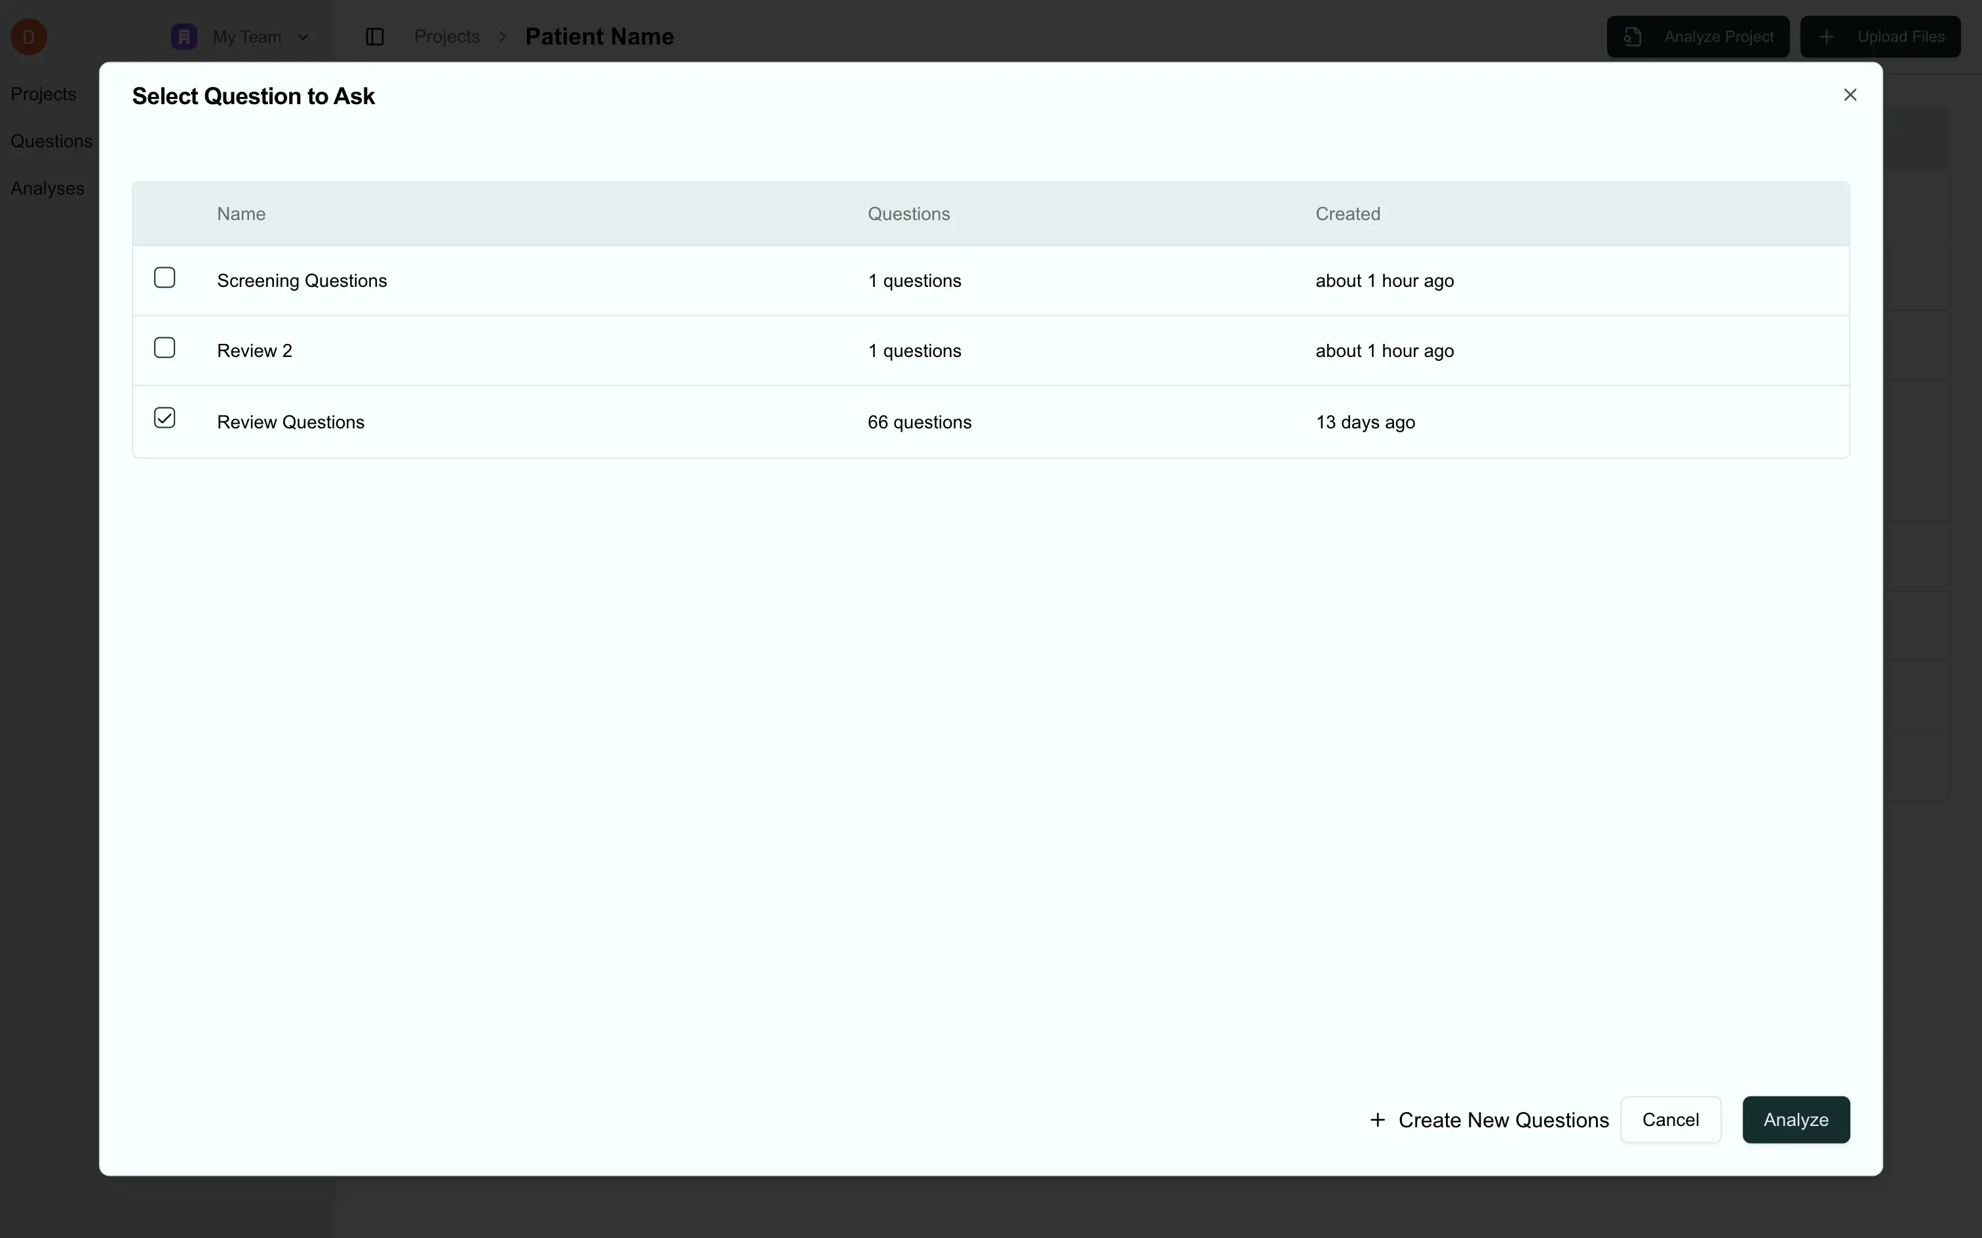Select Projects in the sidebar
The width and height of the screenshot is (1982, 1238).
pyautogui.click(x=43, y=93)
